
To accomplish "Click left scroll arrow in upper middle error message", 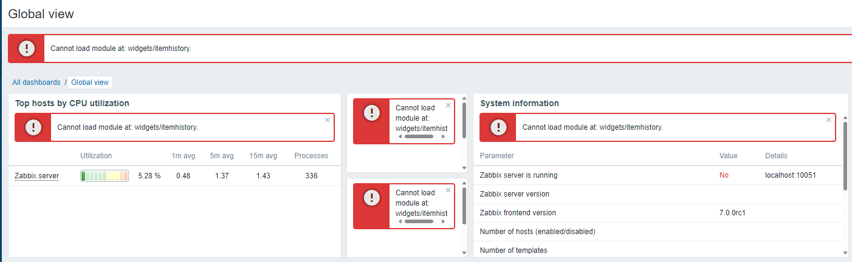I will [x=399, y=136].
